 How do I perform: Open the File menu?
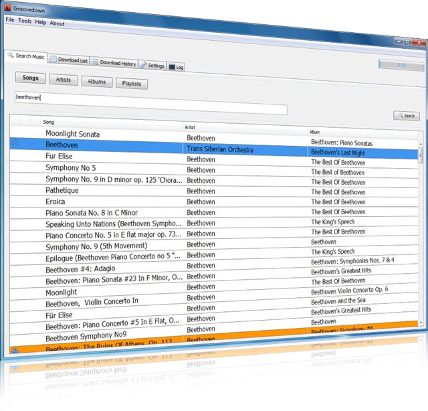(x=10, y=21)
